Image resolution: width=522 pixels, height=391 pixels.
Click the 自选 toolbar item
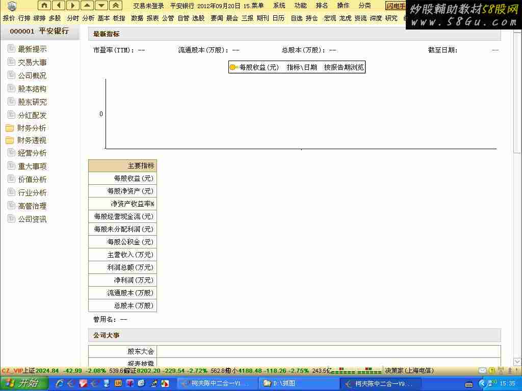click(x=296, y=18)
